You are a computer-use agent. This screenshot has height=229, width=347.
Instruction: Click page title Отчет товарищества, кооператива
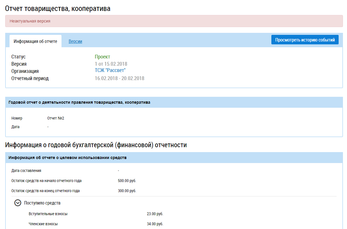(x=58, y=9)
